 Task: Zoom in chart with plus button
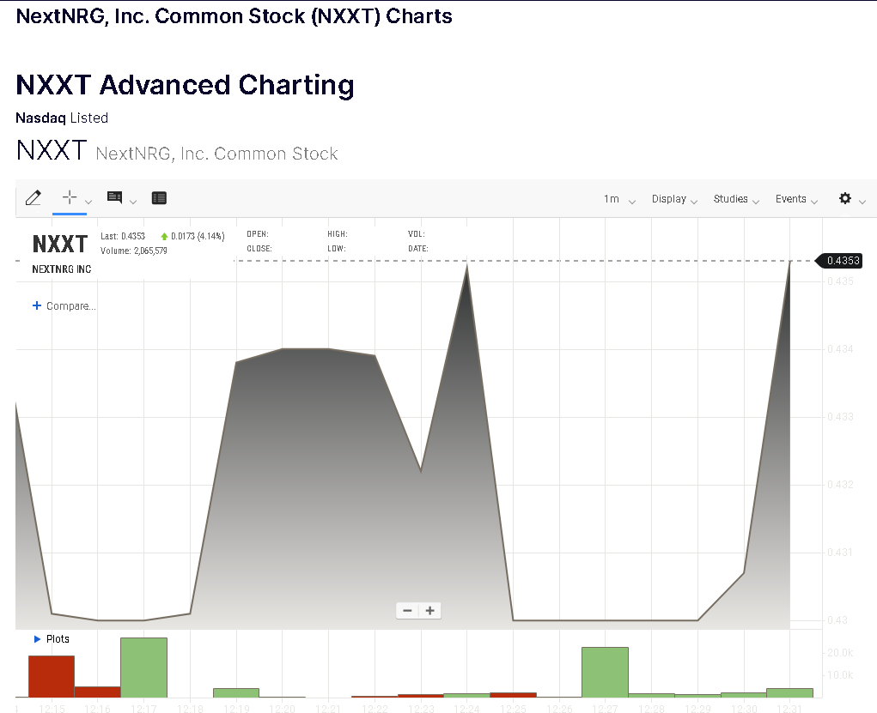tap(430, 610)
